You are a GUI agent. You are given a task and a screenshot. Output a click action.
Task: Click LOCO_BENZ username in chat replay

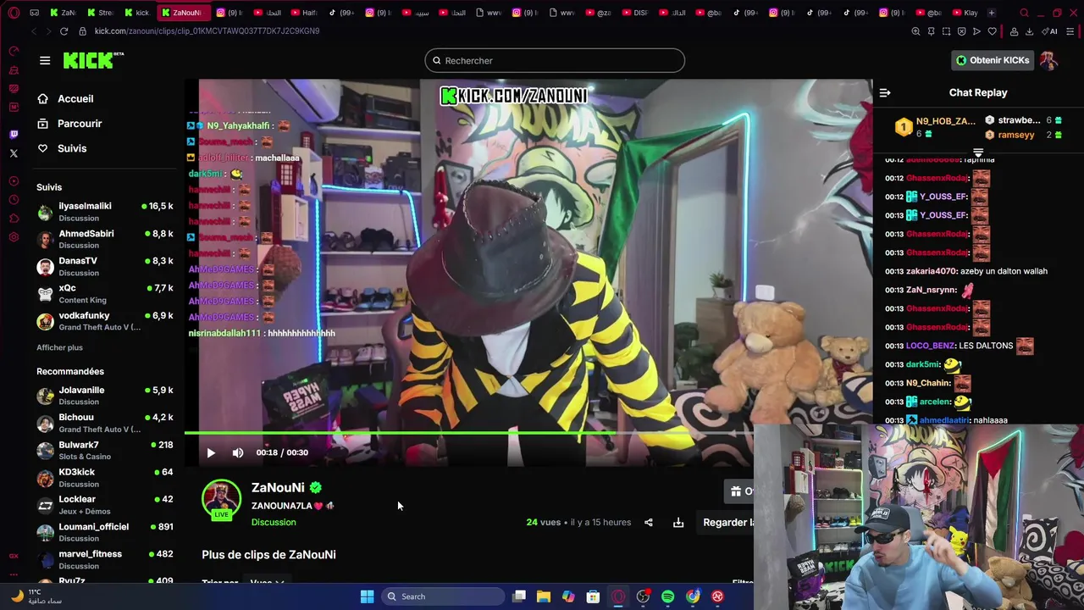(x=930, y=346)
